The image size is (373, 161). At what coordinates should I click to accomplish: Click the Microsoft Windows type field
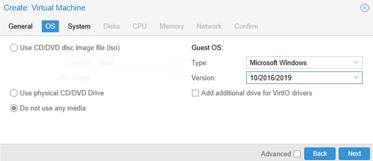click(x=304, y=63)
